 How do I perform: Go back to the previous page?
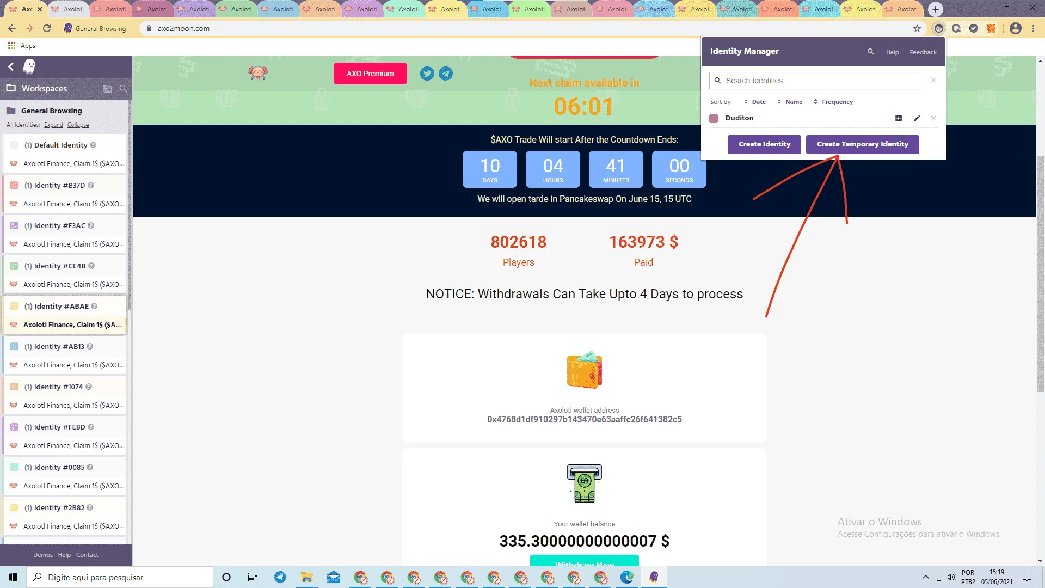pos(12,28)
